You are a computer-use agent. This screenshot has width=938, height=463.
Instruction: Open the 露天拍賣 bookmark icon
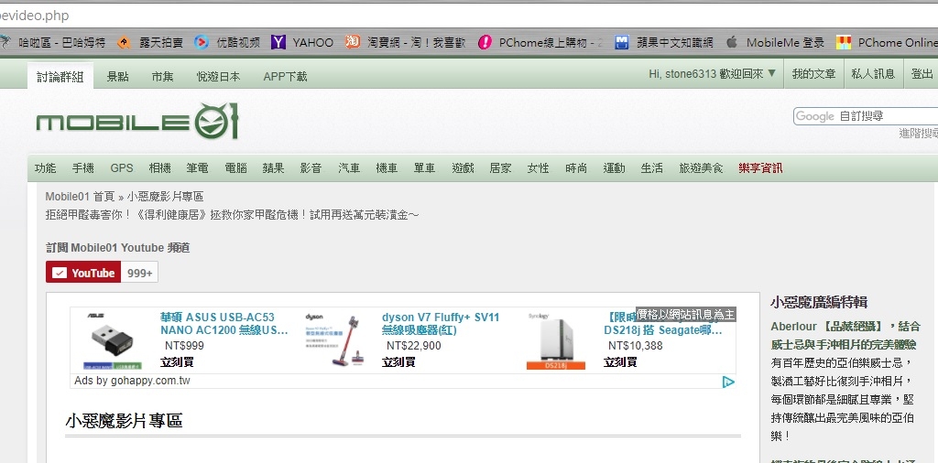point(124,42)
